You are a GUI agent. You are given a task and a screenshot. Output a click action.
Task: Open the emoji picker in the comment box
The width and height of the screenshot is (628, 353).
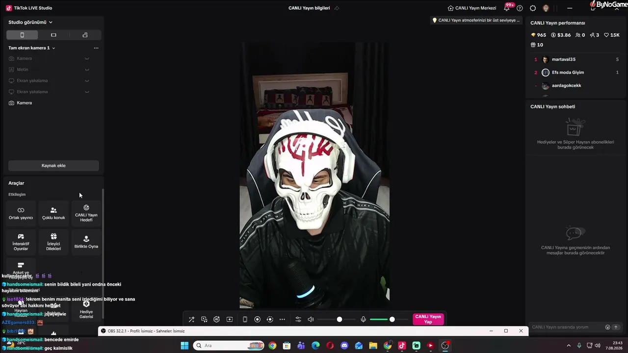607,327
